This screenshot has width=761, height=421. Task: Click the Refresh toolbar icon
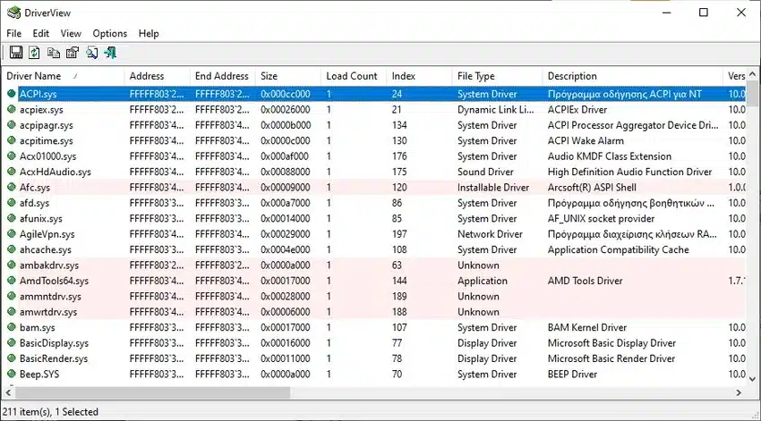34,53
